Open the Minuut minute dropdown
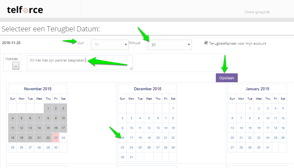This screenshot has width=294, height=168. pyautogui.click(x=170, y=45)
